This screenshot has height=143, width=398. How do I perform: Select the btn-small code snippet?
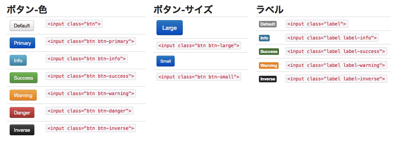coord(199,77)
